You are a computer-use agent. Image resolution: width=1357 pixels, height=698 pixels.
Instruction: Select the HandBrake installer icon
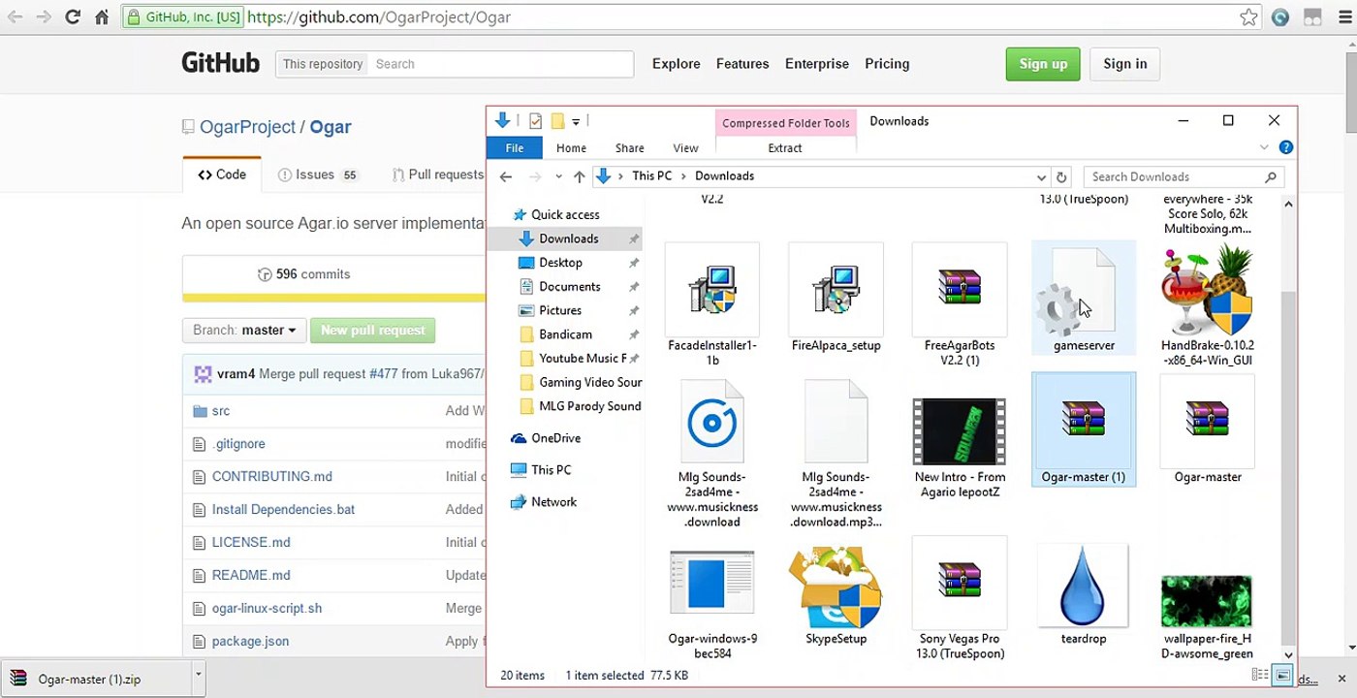coord(1208,290)
